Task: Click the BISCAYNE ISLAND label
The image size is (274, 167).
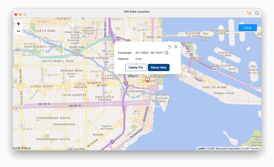Action: (x=193, y=35)
